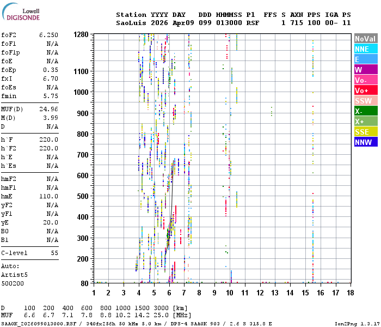Click the M(D) value 3.99
The image size is (381, 327).
click(51, 118)
